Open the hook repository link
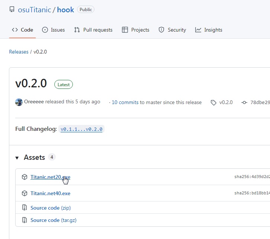270x239 pixels. coord(65,10)
